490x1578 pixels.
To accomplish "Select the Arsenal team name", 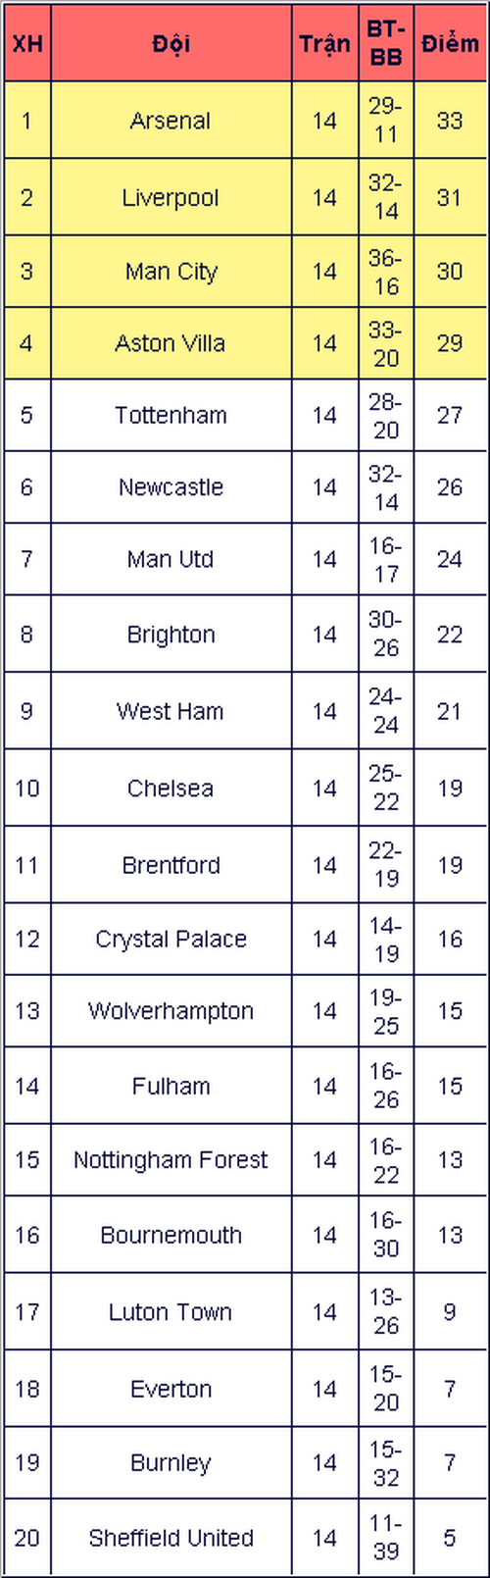I will [171, 121].
